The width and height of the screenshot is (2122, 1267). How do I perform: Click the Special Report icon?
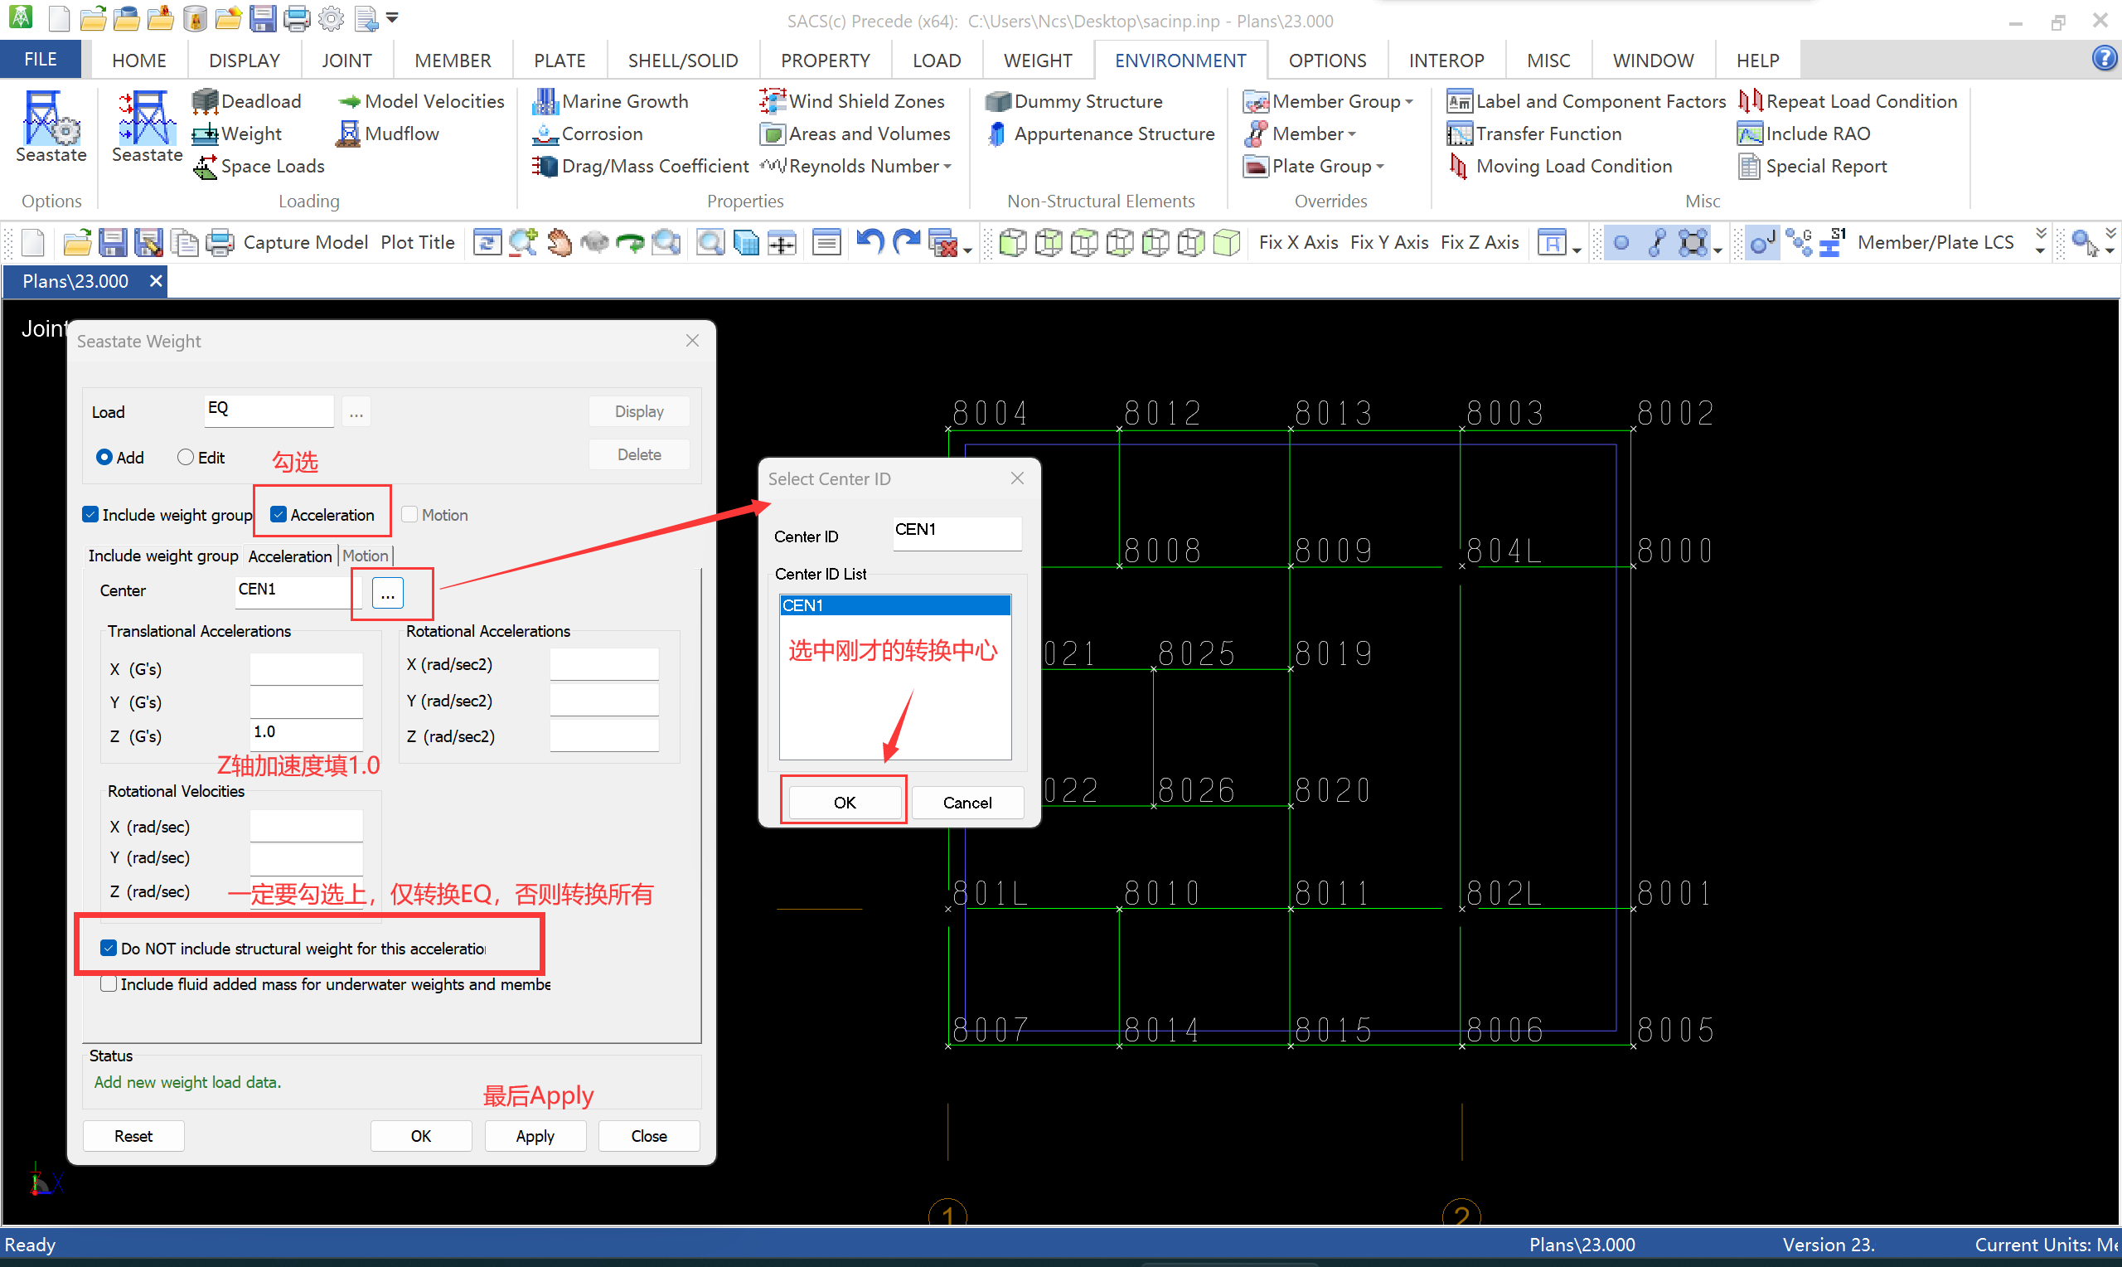[x=1749, y=166]
